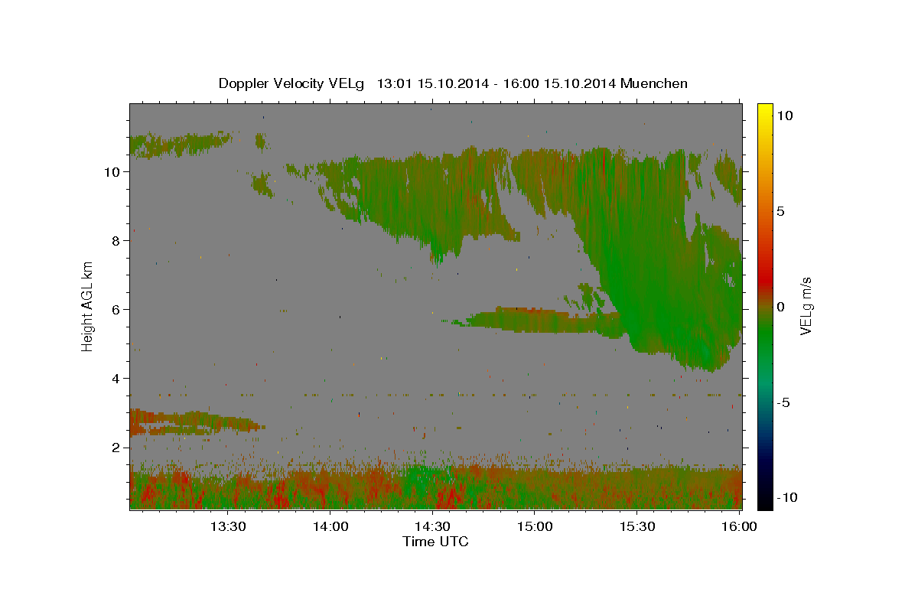
Task: Click the end date '16:00 15.10.2014' in the title
Action: pos(558,83)
